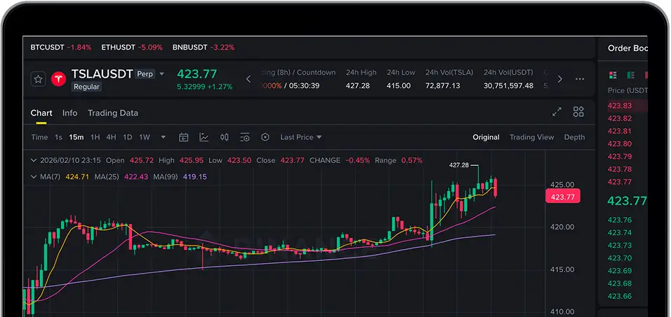Collapse the MA indicator row chevron
The height and width of the screenshot is (317, 671).
point(34,176)
